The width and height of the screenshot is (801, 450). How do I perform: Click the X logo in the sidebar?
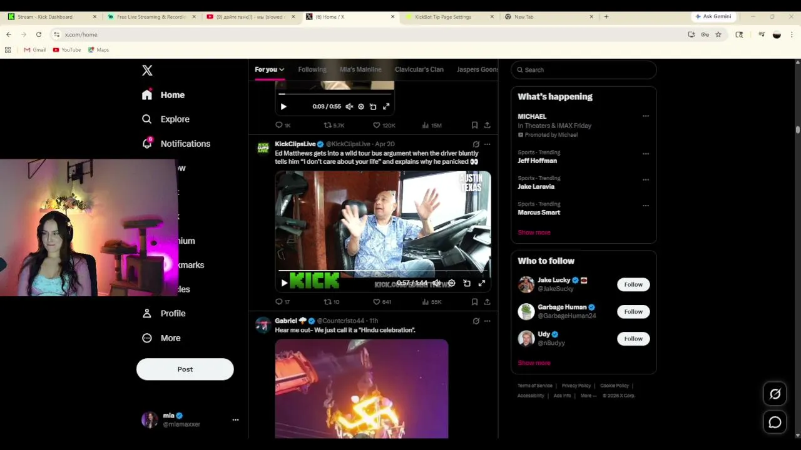click(x=147, y=70)
